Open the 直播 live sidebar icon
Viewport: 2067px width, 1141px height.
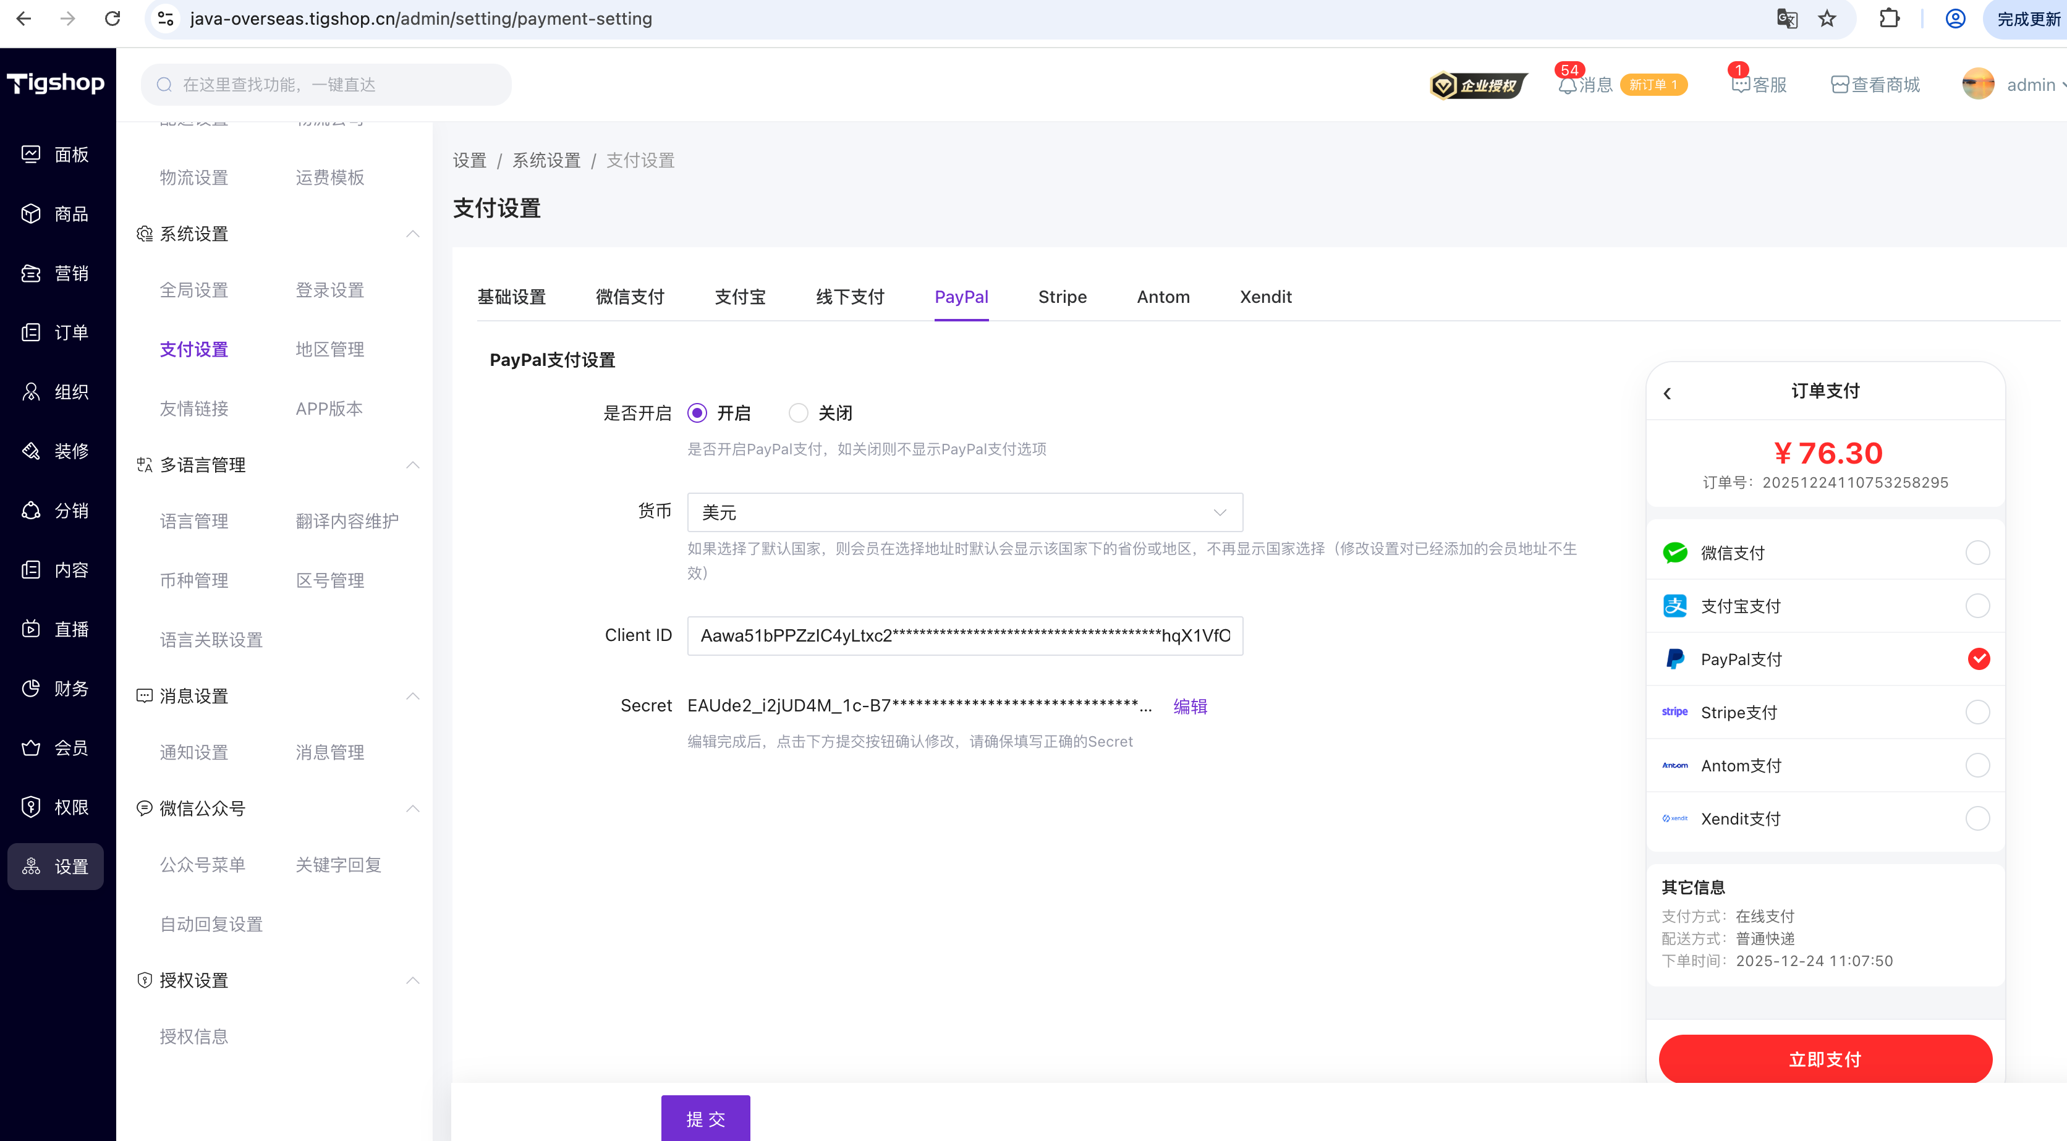click(x=30, y=629)
